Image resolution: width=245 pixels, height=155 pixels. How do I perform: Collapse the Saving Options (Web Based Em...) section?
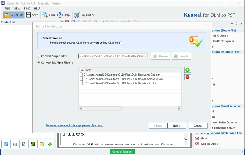point(197,133)
